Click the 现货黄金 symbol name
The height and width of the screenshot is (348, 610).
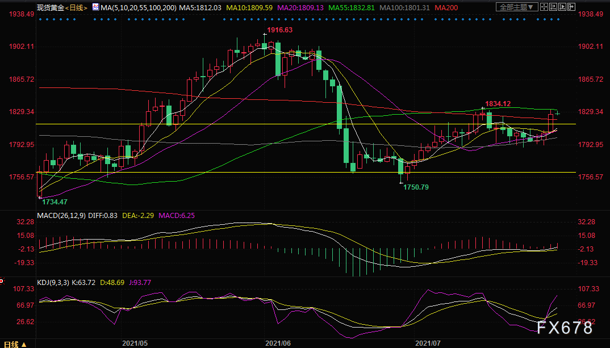[x=51, y=8]
